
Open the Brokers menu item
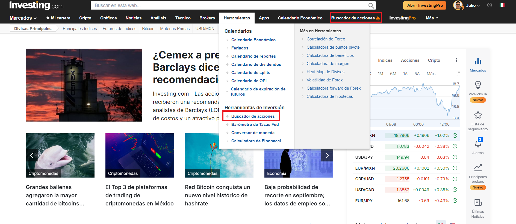pyautogui.click(x=207, y=18)
